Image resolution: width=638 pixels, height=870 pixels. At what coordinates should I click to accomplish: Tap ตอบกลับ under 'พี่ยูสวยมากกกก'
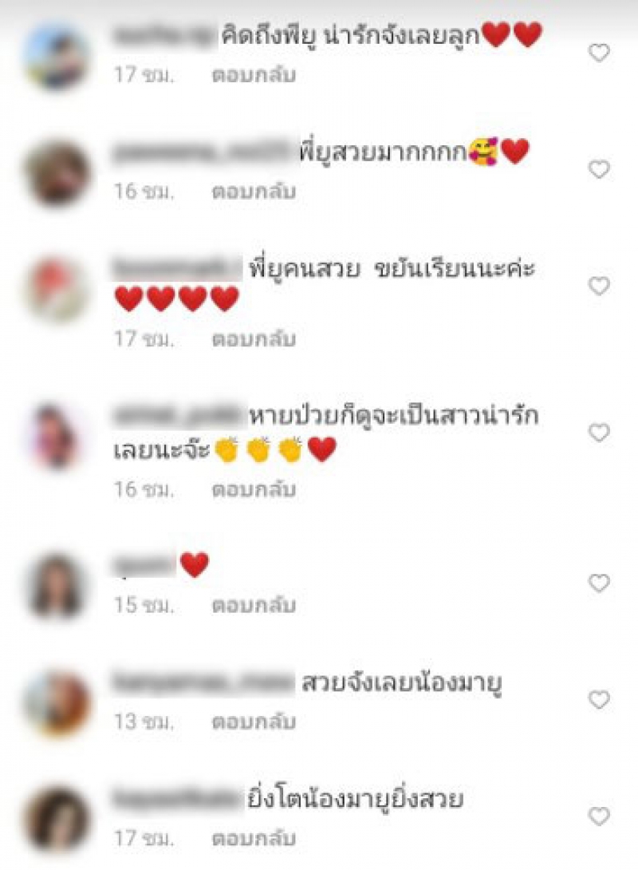pyautogui.click(x=254, y=192)
